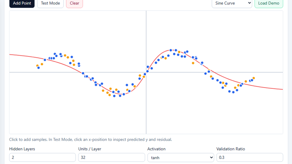Click the Validation Ratio label
292x164 pixels.
pos(231,149)
